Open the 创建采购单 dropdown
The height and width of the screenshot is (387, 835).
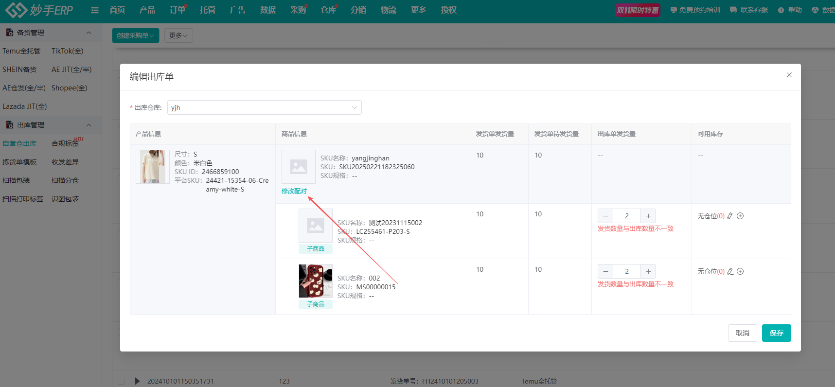[135, 35]
